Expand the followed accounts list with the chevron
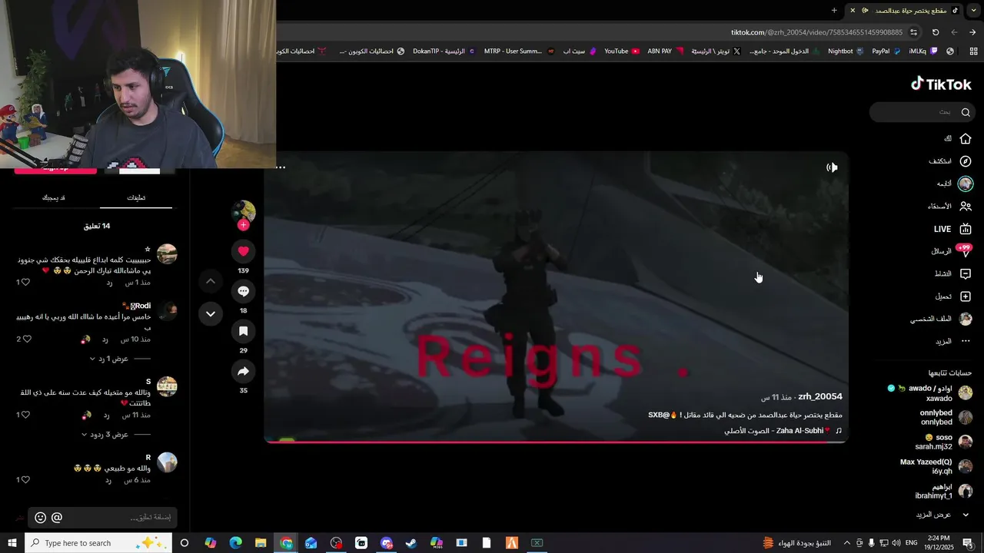The width and height of the screenshot is (984, 553). click(966, 515)
